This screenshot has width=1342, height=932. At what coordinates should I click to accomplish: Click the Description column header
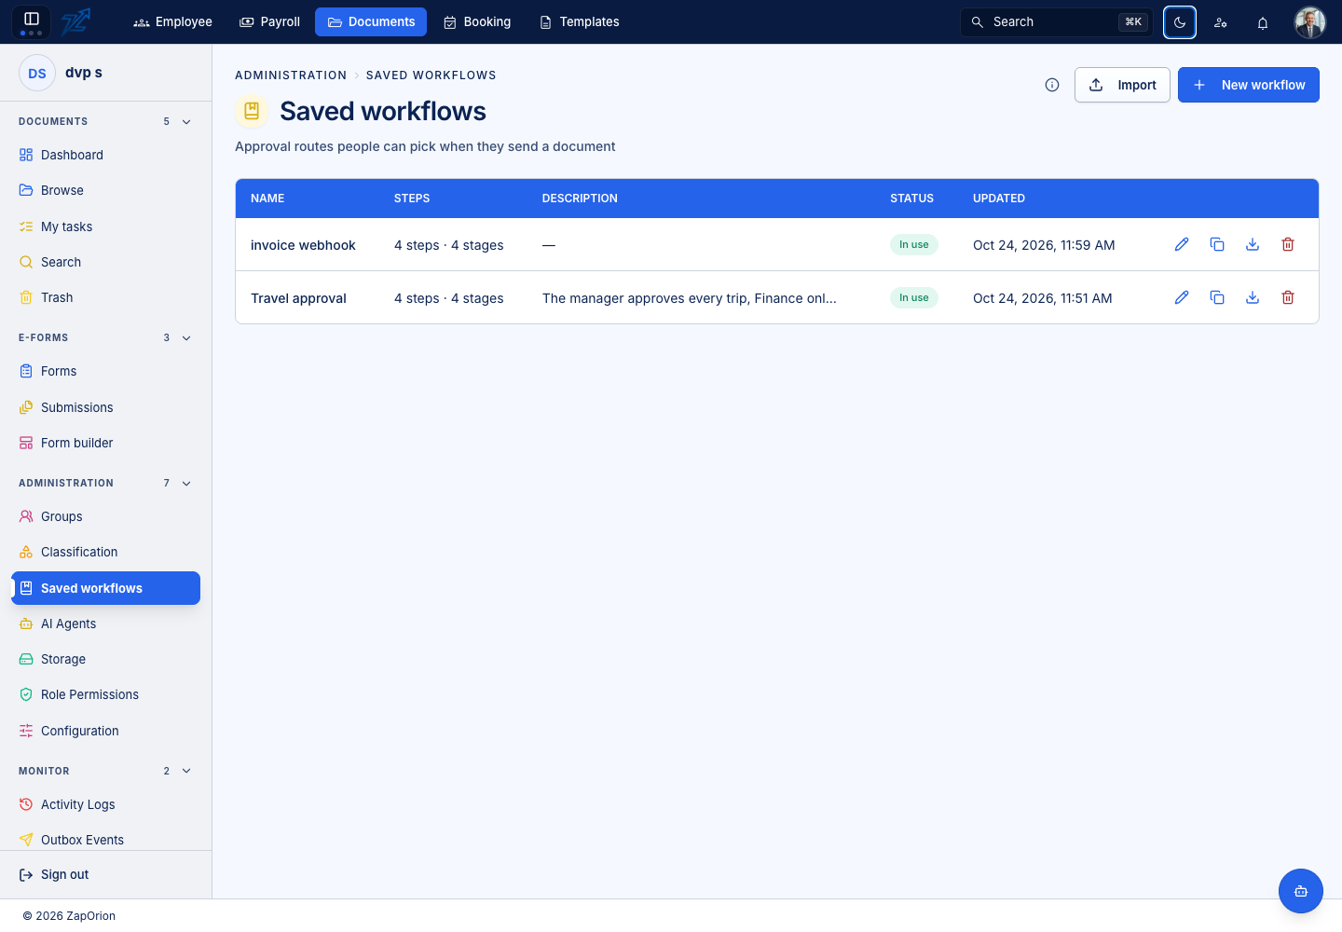[580, 199]
